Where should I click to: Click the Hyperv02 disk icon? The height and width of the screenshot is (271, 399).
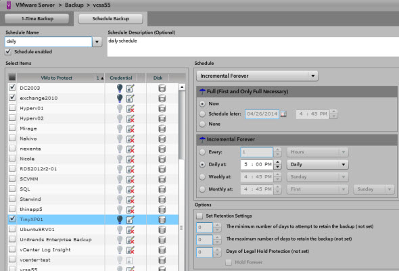(x=162, y=119)
